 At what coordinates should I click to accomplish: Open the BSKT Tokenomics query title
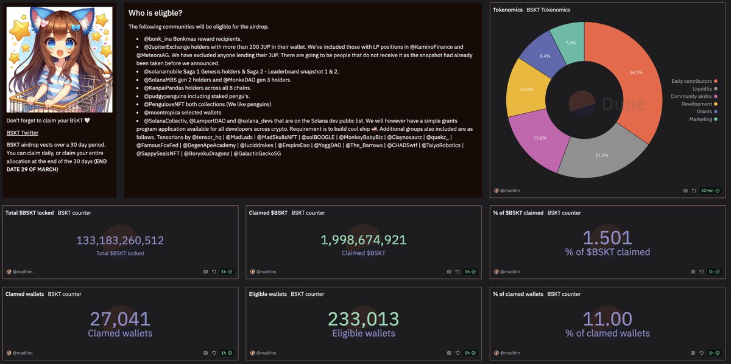tap(548, 10)
